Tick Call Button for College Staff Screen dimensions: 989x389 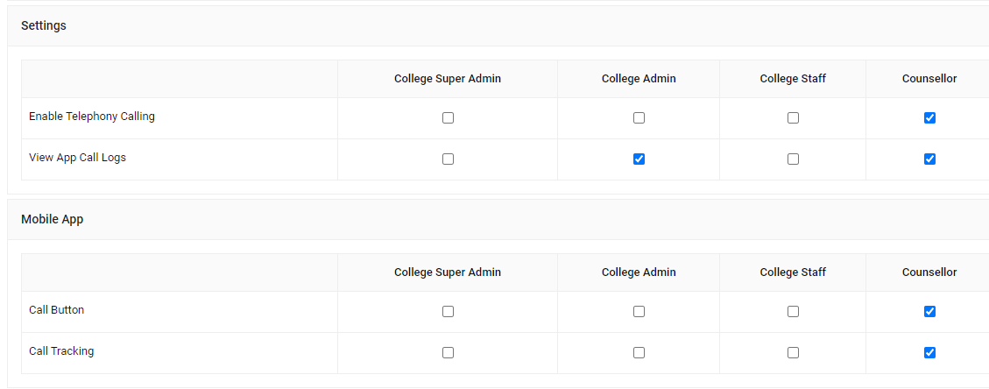[x=793, y=311]
